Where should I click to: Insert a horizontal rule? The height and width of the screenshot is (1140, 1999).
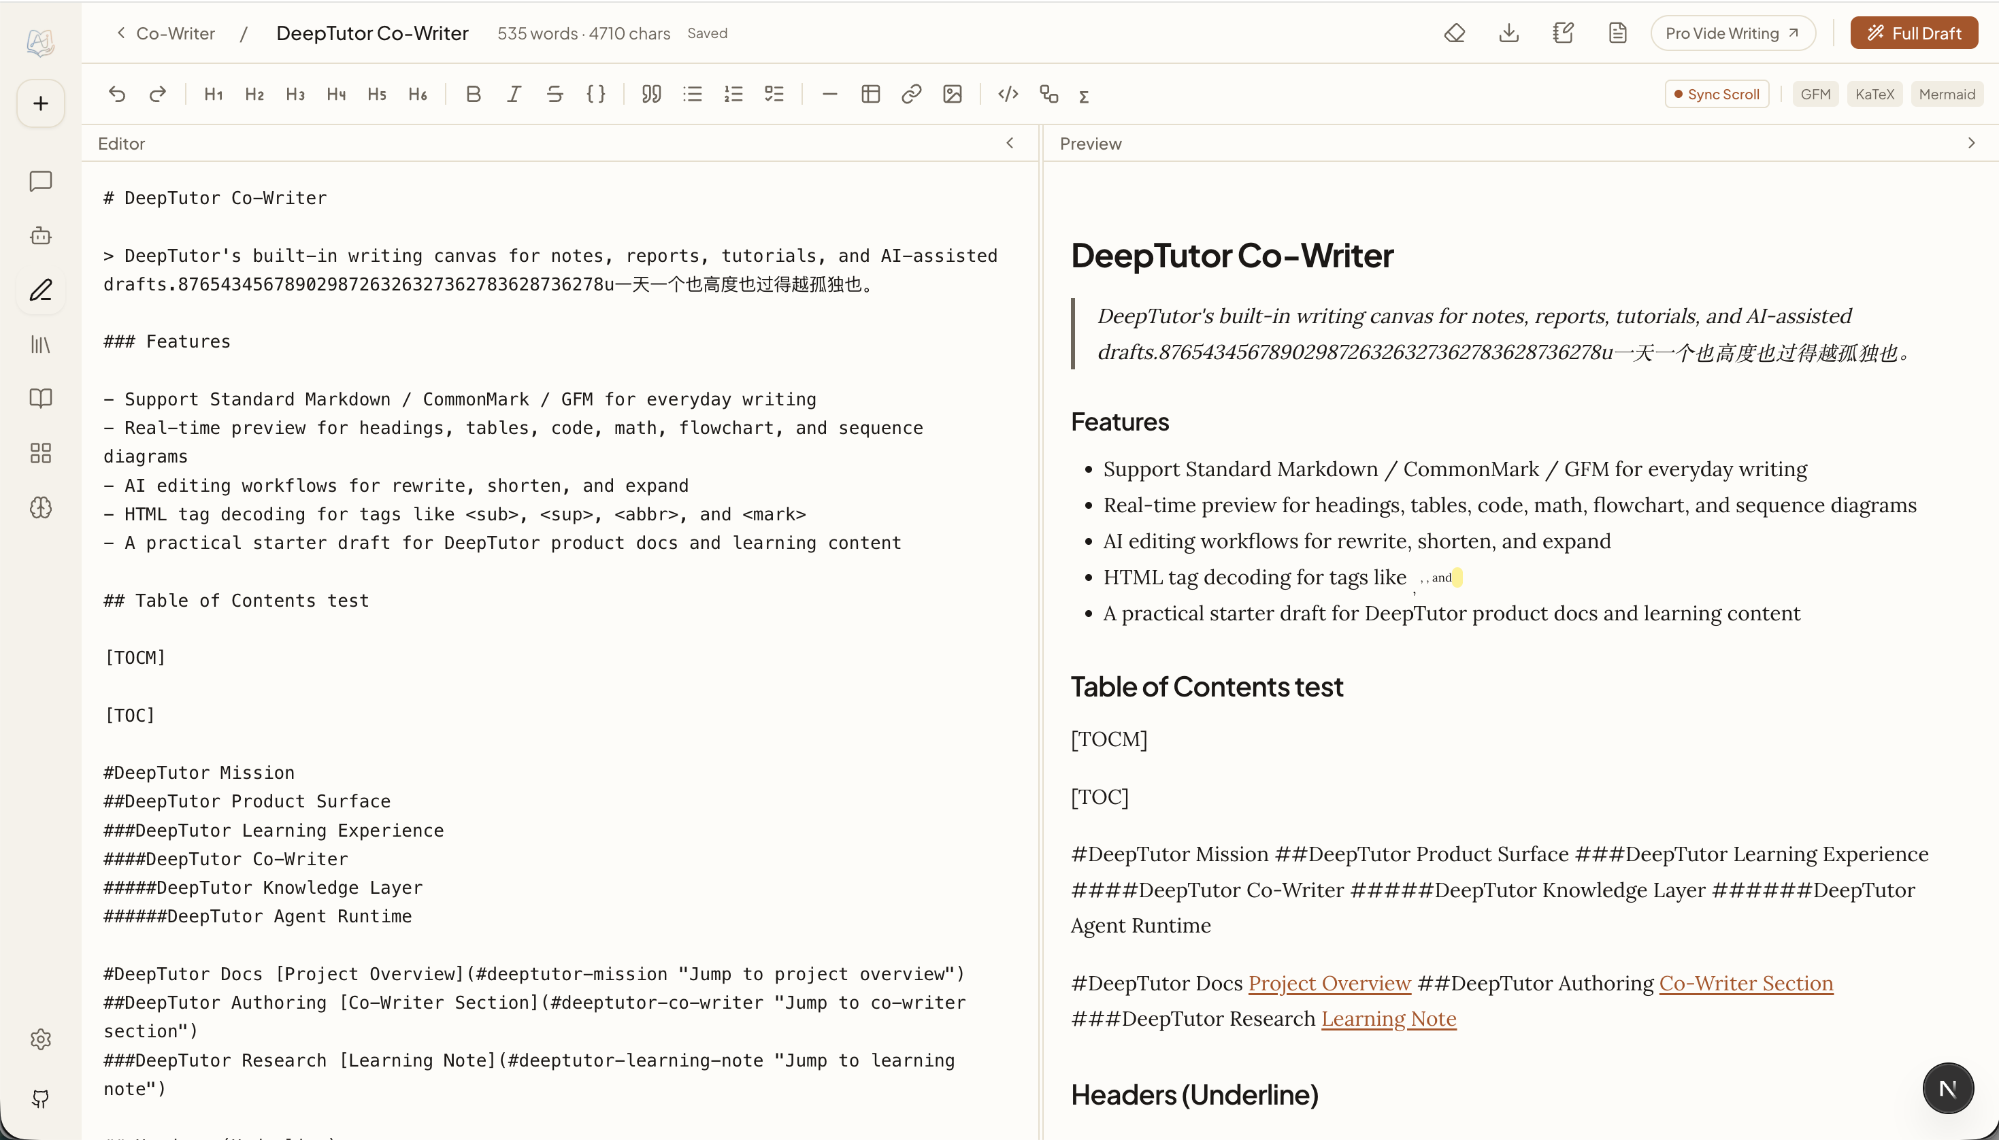pyautogui.click(x=830, y=94)
